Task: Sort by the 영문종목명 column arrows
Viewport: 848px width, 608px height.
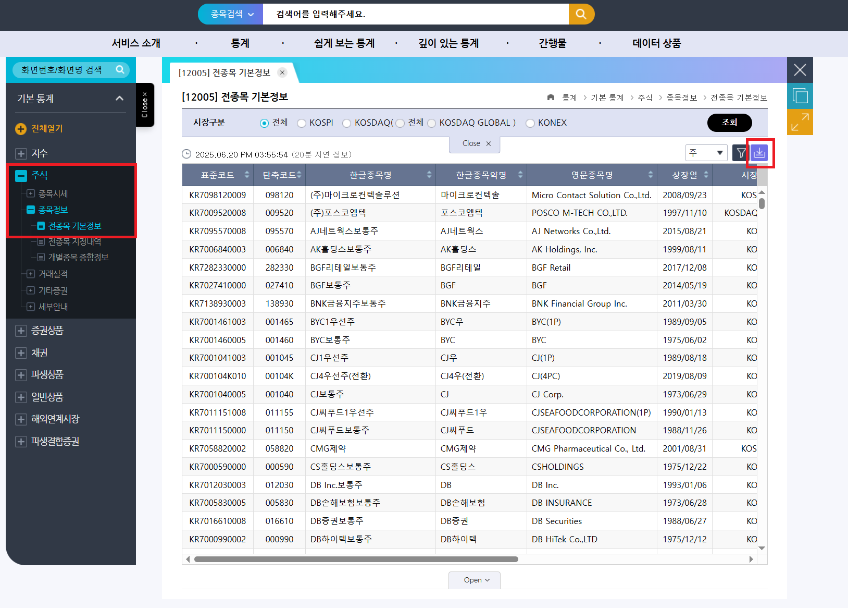Action: 651,175
